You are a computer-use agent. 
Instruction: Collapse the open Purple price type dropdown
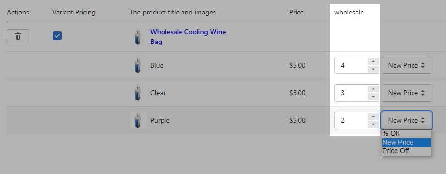[x=407, y=120]
